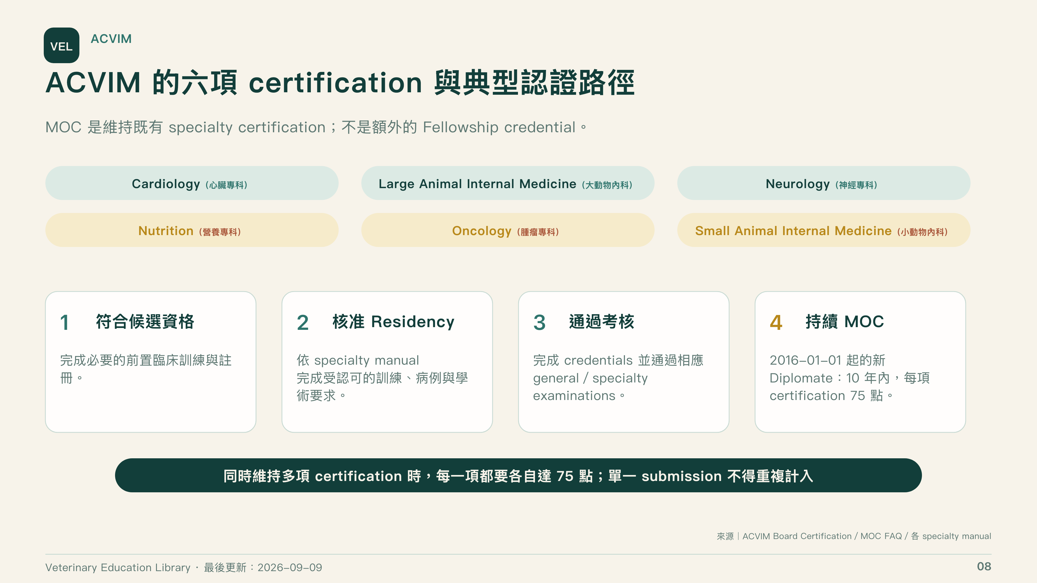
Task: Select the Oncology (腫瘤專科) pill
Action: (x=508, y=230)
